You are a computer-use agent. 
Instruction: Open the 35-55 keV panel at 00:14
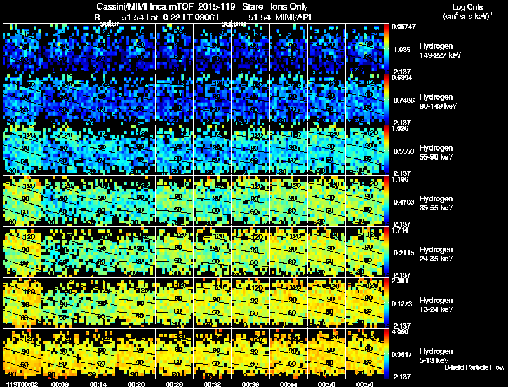pos(98,201)
